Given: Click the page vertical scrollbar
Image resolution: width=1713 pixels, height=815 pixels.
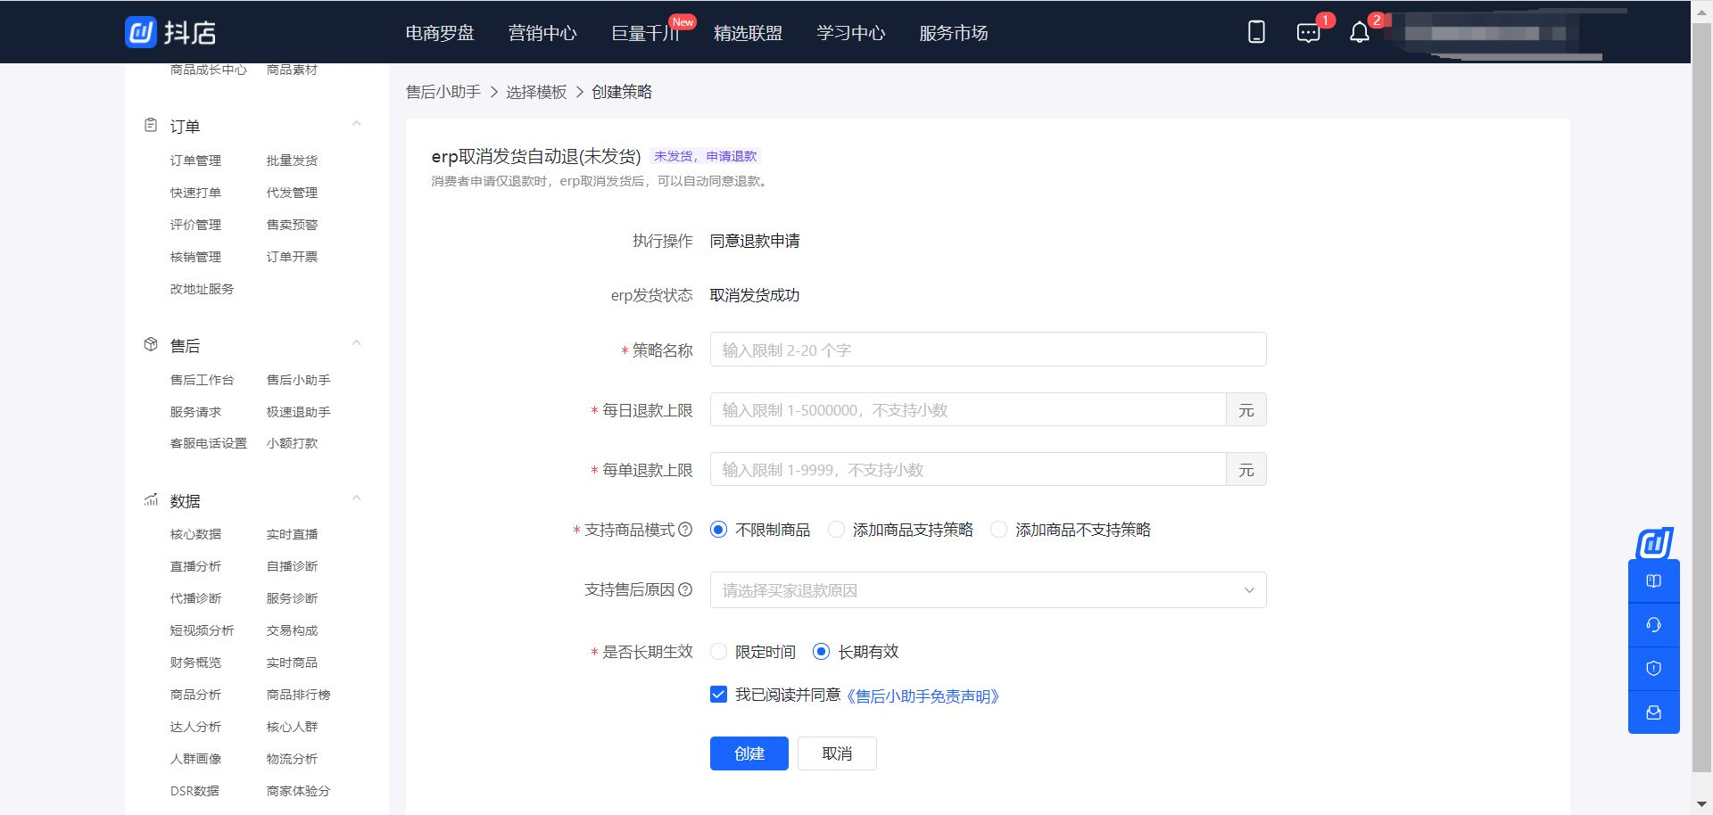Looking at the screenshot, I should pyautogui.click(x=1701, y=401).
